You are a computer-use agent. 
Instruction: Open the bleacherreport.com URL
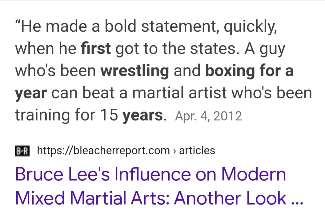pyautogui.click(x=103, y=151)
